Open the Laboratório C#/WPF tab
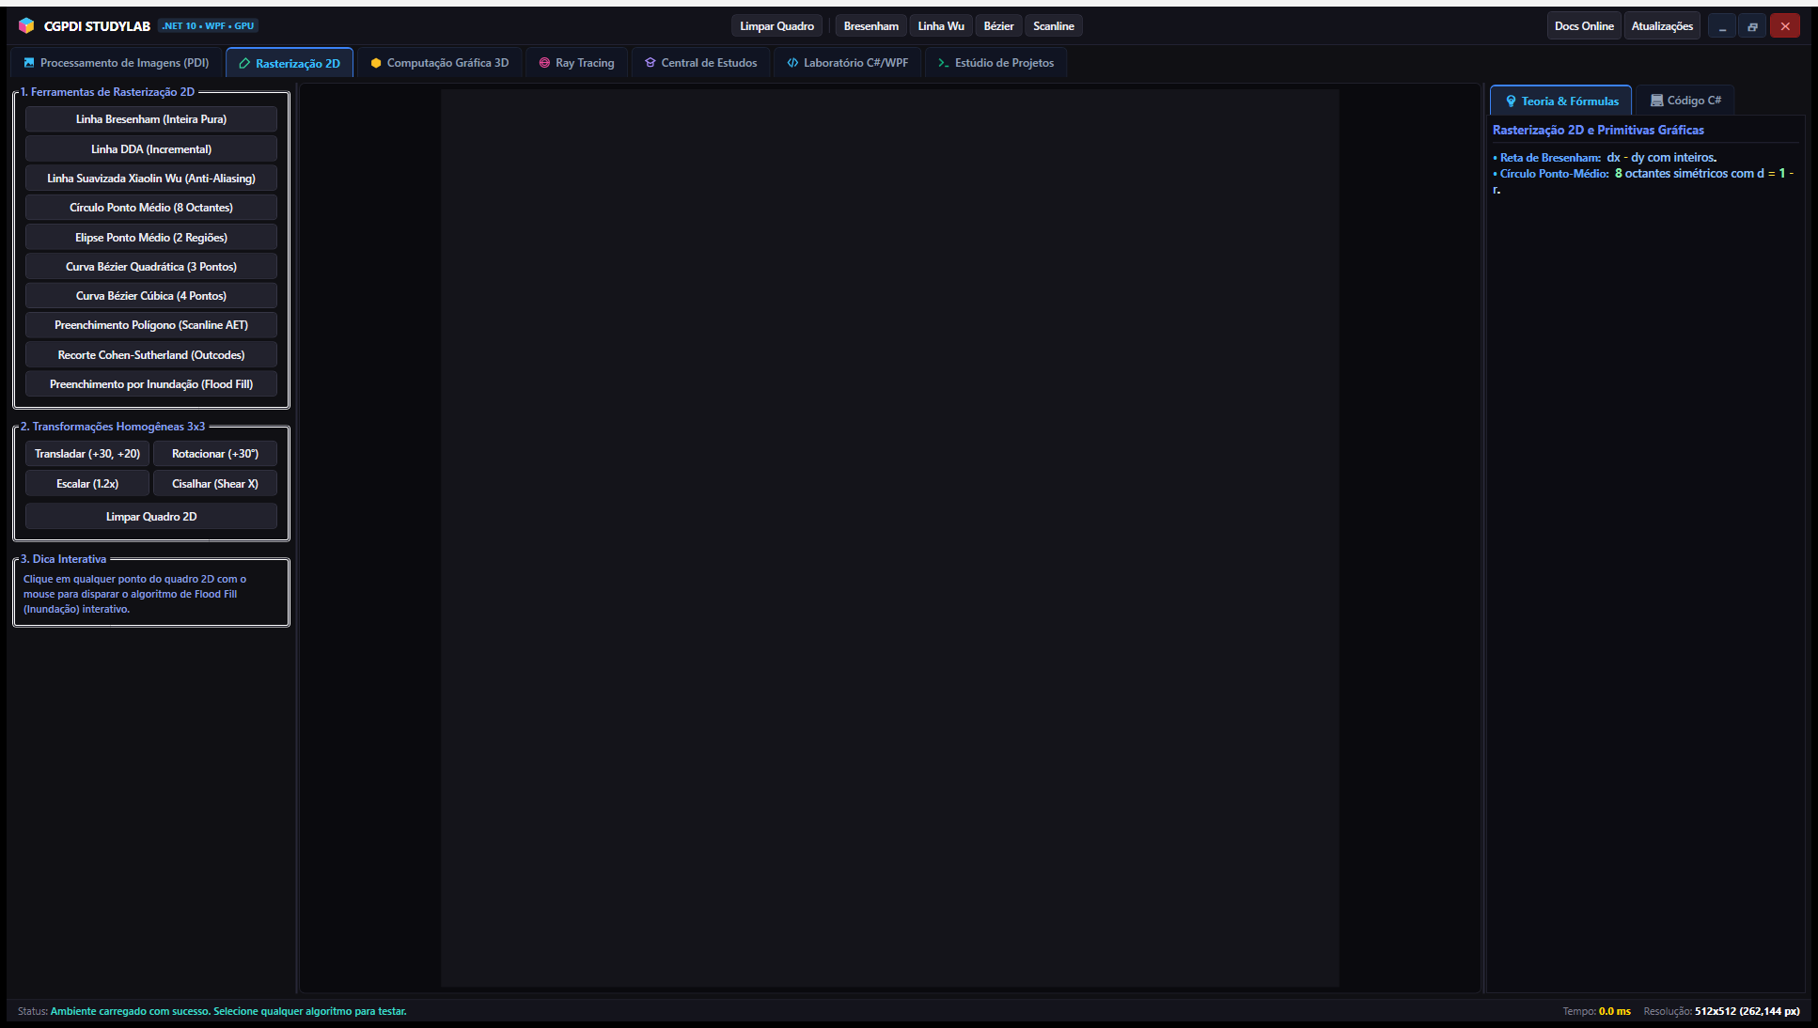Viewport: 1818px width, 1028px height. pyautogui.click(x=847, y=63)
